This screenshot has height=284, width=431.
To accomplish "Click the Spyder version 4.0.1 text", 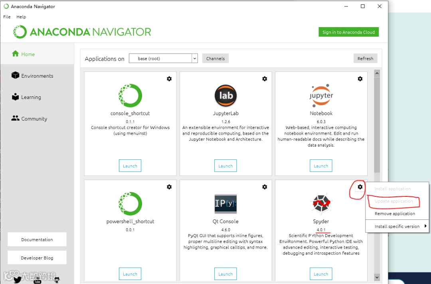I will pos(321,230).
